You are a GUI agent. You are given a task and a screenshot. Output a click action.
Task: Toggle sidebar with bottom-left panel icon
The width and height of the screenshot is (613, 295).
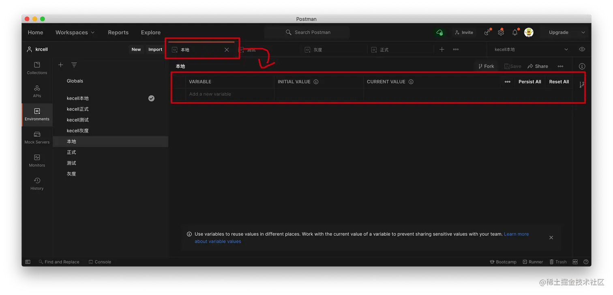tap(28, 262)
